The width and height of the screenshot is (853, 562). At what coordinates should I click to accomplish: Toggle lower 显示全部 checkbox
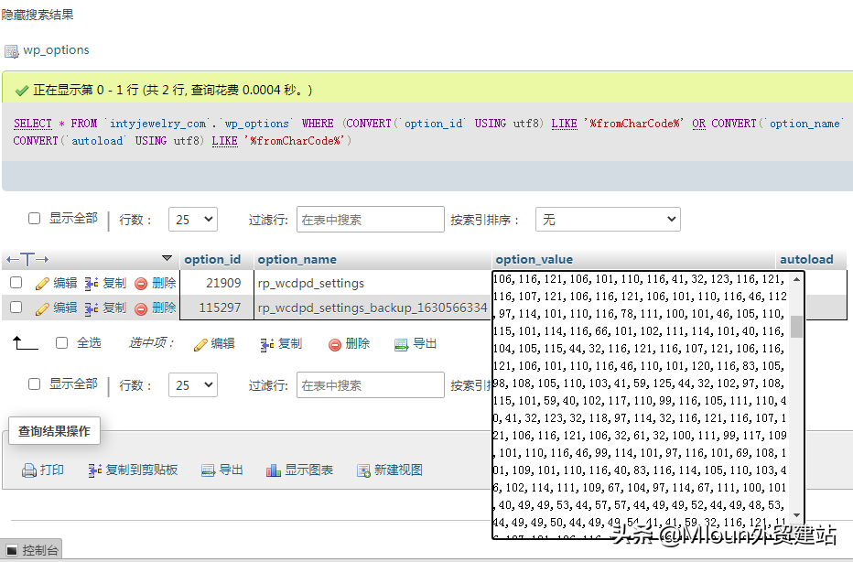pyautogui.click(x=34, y=384)
